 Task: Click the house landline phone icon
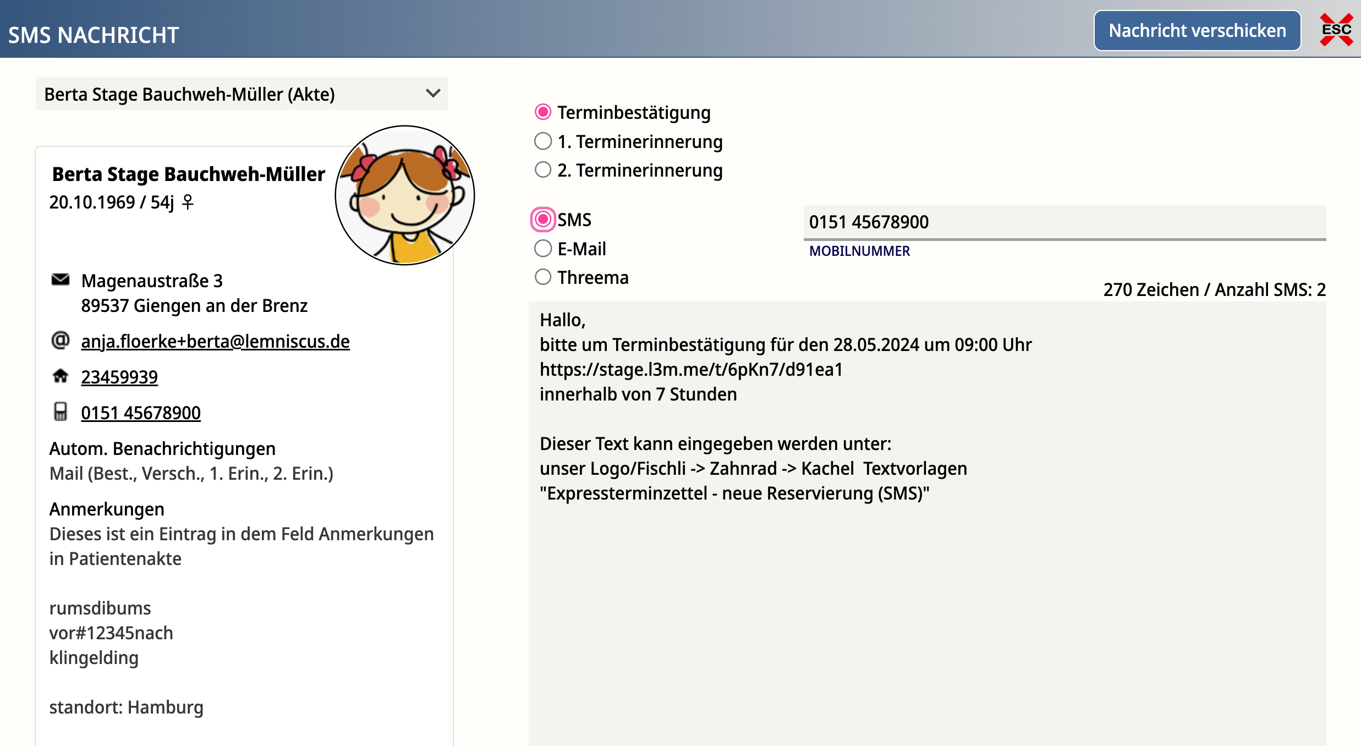(60, 376)
